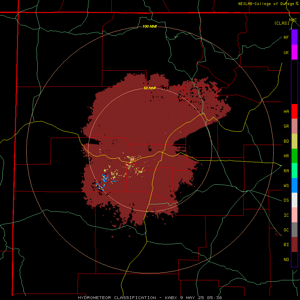Click the ND black legend swatch
The height and width of the screenshot is (300, 300).
pos(294,259)
